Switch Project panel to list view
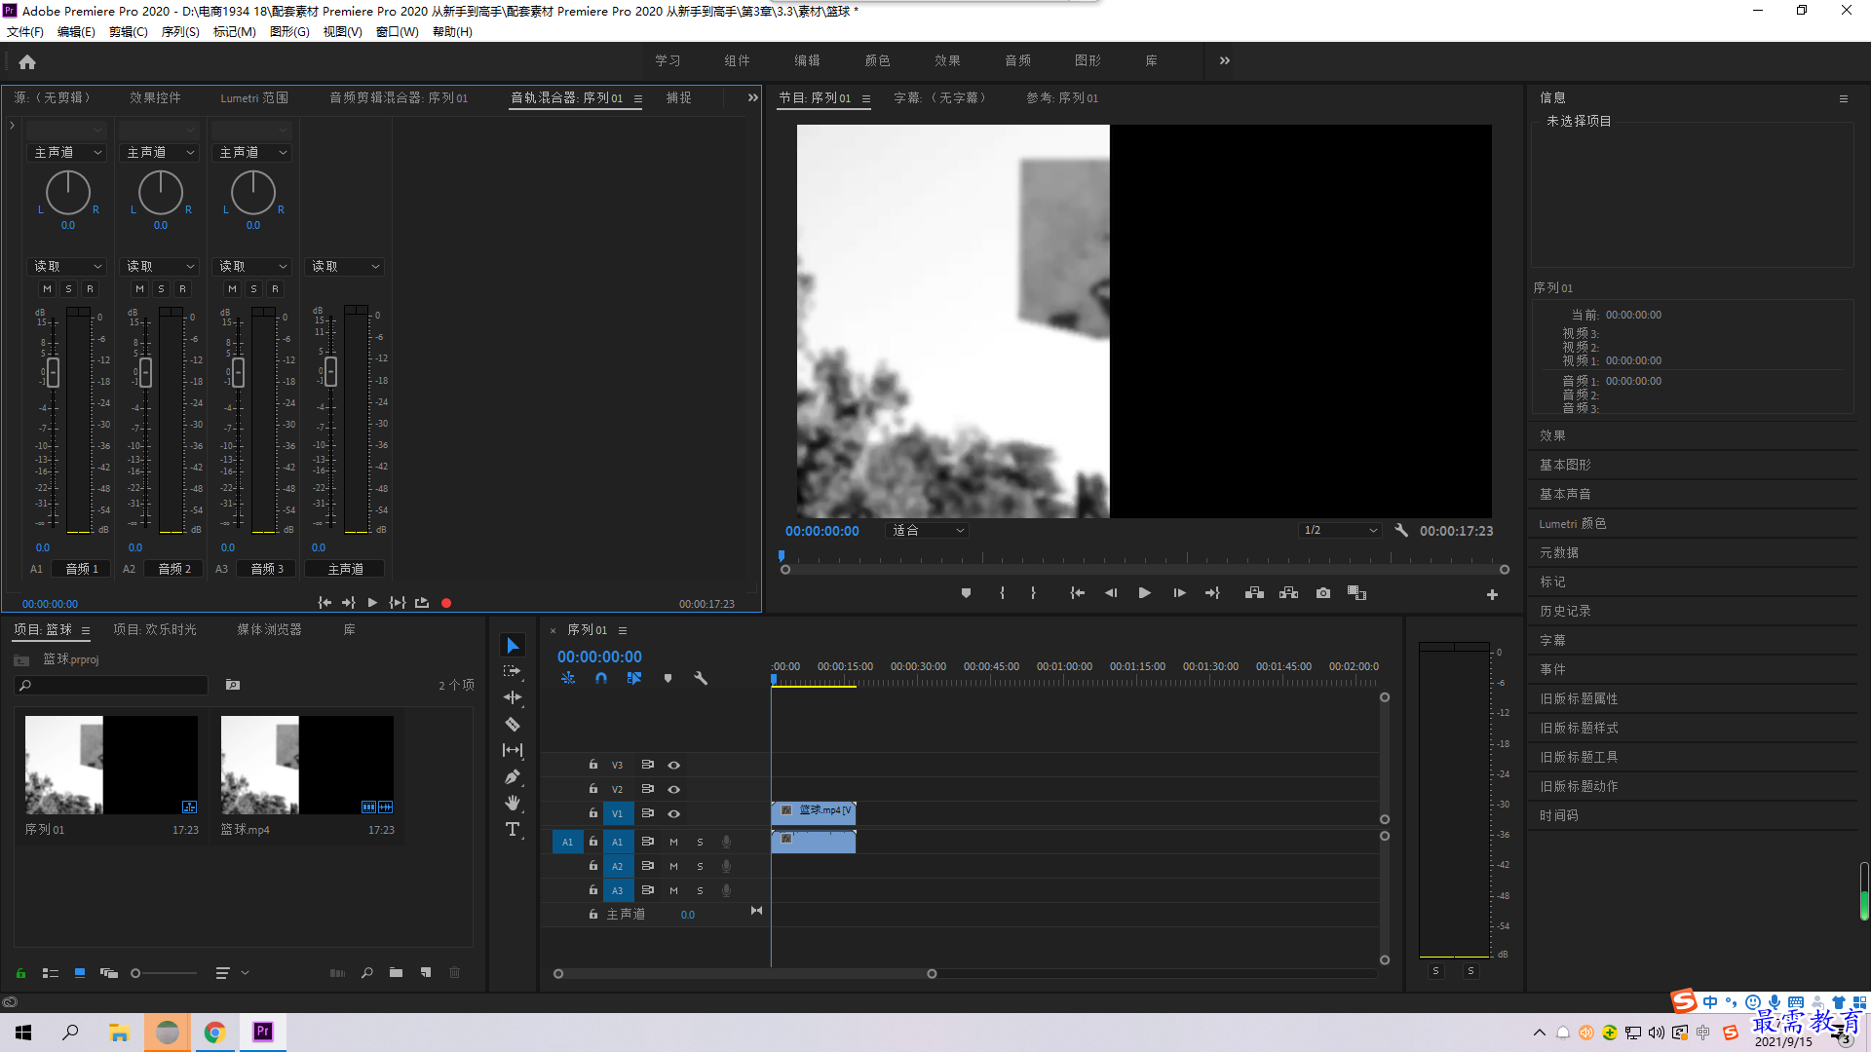Viewport: 1871px width, 1052px height. 51,972
